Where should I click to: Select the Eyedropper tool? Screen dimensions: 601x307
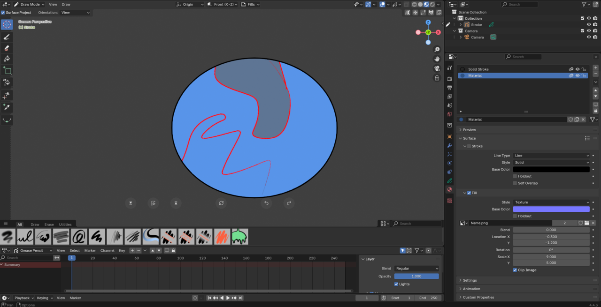7,107
